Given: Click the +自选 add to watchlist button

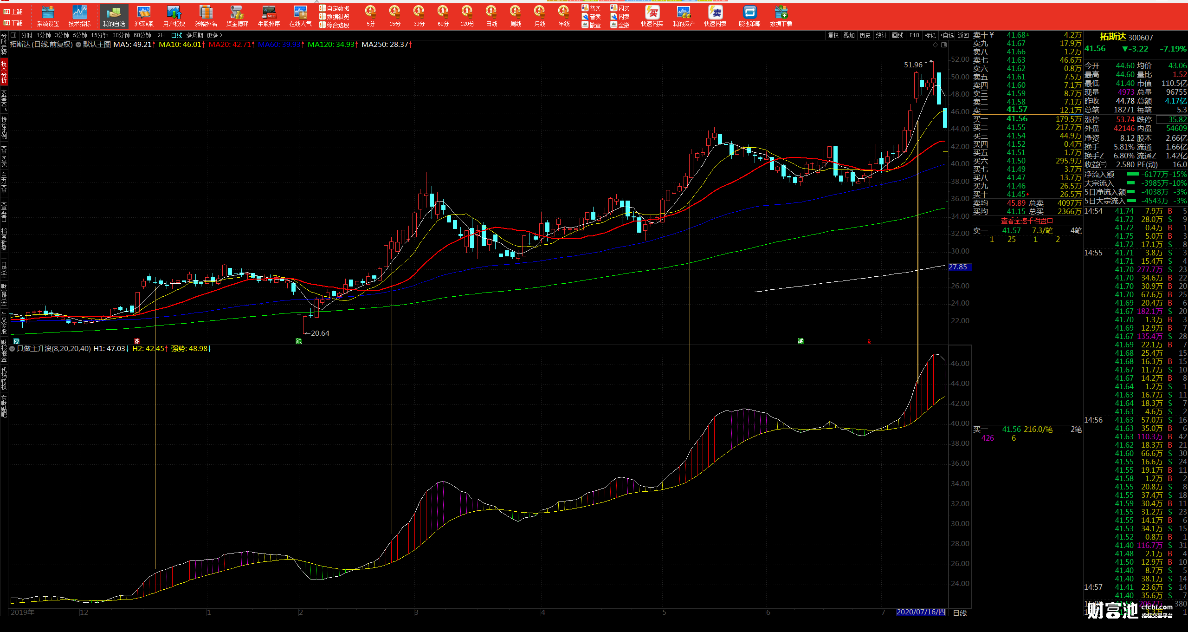Looking at the screenshot, I should click(x=947, y=35).
